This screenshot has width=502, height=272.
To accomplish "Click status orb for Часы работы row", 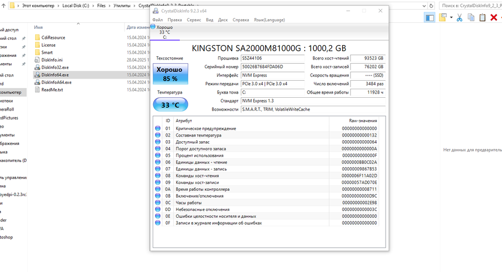I will (x=157, y=202).
